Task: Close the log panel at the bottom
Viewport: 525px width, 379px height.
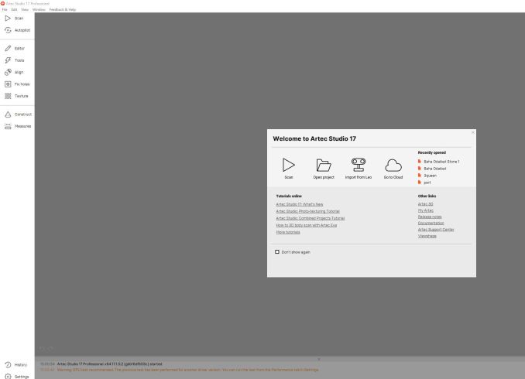Action: tap(319, 359)
